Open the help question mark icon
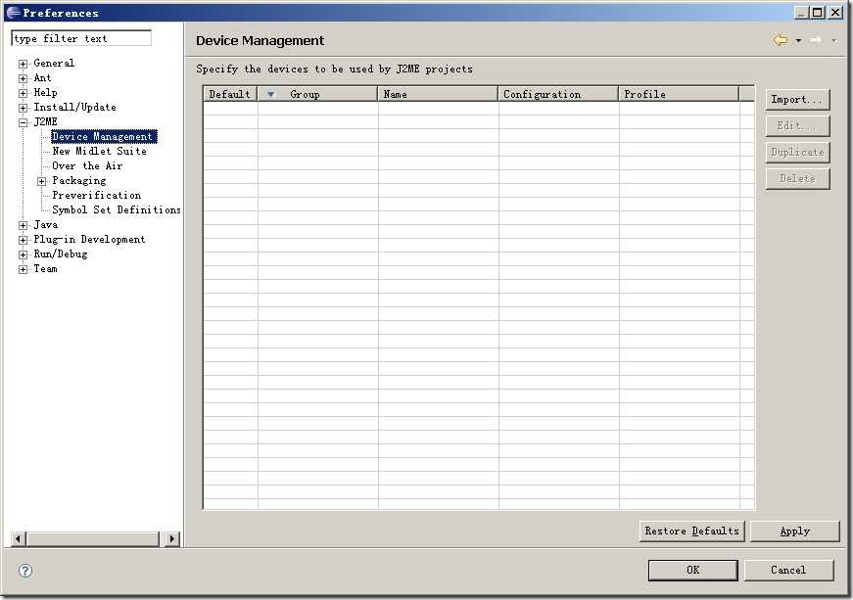 pos(25,571)
